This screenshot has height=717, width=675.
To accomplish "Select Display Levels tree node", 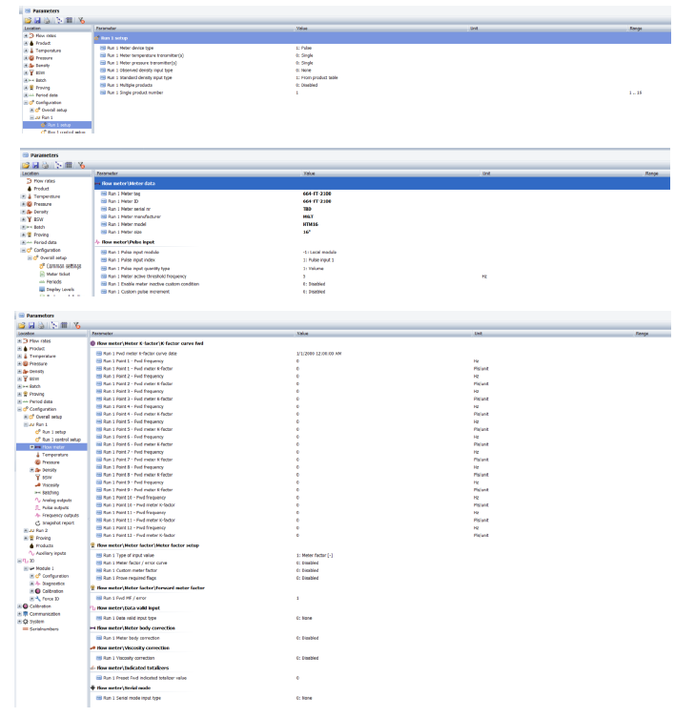I will click(60, 290).
